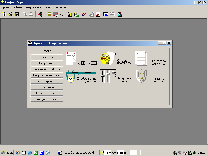The width and height of the screenshot is (208, 156).
Task: Switch to the Окружение section
Action: click(x=47, y=63)
